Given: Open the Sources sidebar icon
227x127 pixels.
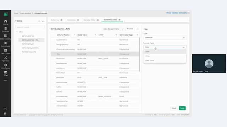Looking at the screenshot, I should pyautogui.click(x=6, y=29).
